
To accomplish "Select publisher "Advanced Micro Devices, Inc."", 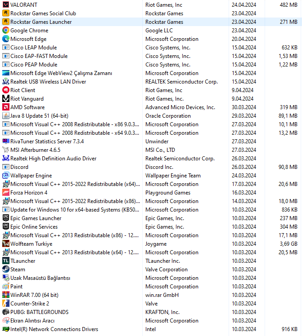I will point(180,107).
